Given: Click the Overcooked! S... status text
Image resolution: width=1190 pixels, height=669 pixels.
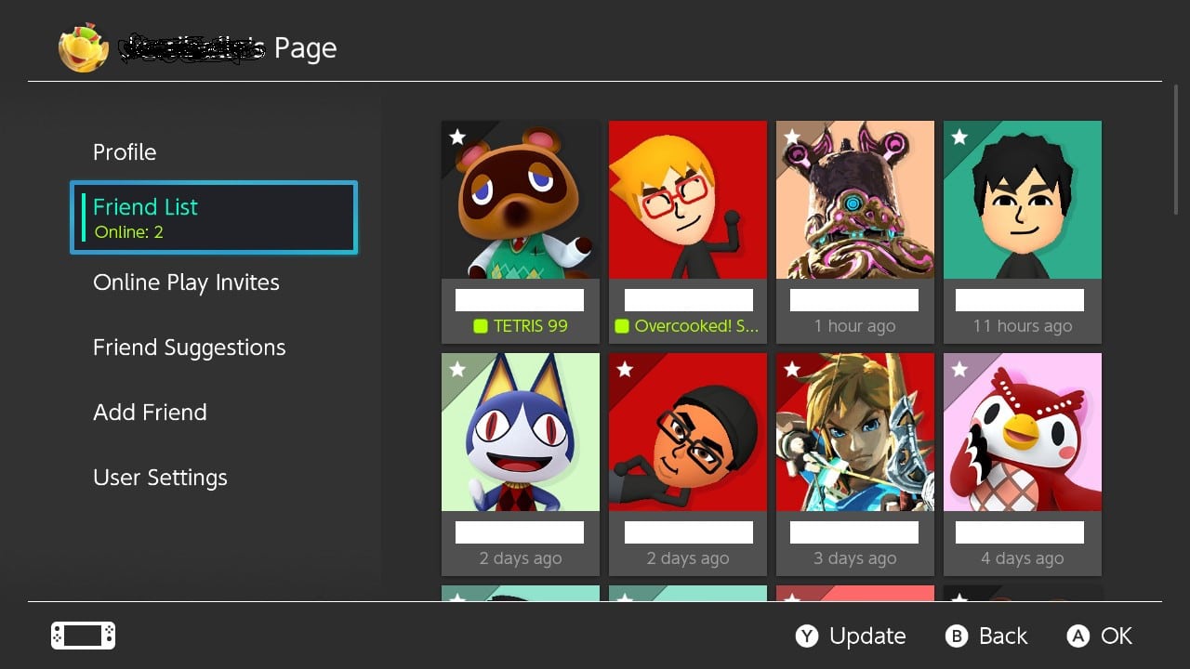Looking at the screenshot, I should pos(697,326).
